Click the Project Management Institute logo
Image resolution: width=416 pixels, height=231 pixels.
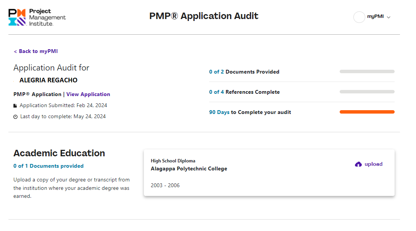(37, 17)
